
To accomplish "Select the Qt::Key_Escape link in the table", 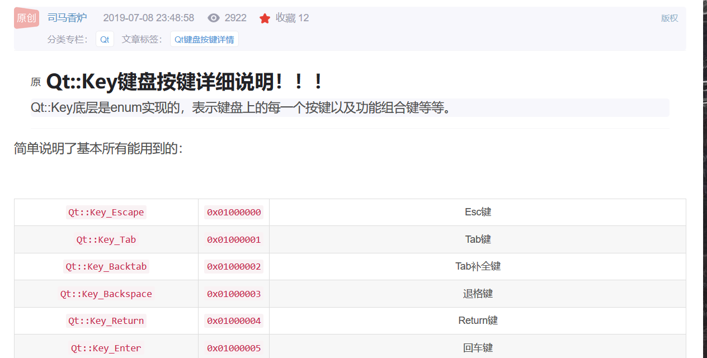I will [106, 212].
